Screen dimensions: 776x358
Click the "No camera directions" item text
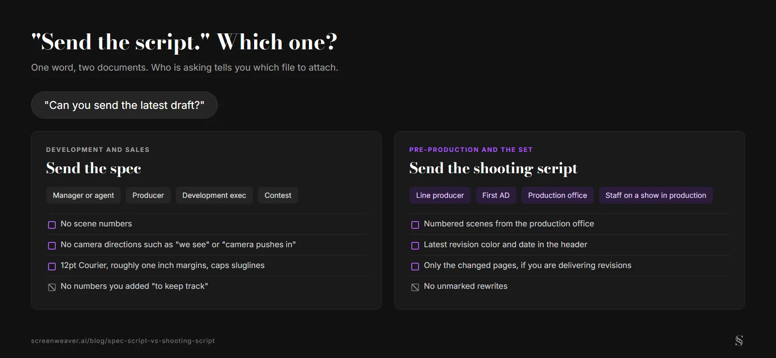tap(178, 244)
